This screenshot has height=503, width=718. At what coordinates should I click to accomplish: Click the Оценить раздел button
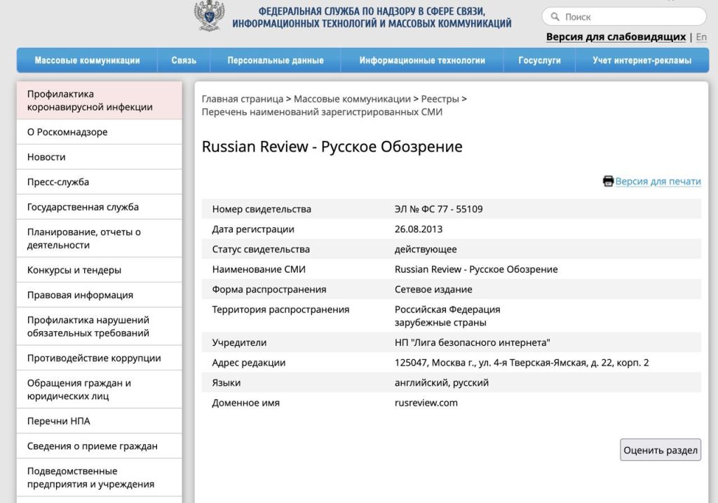coord(661,450)
